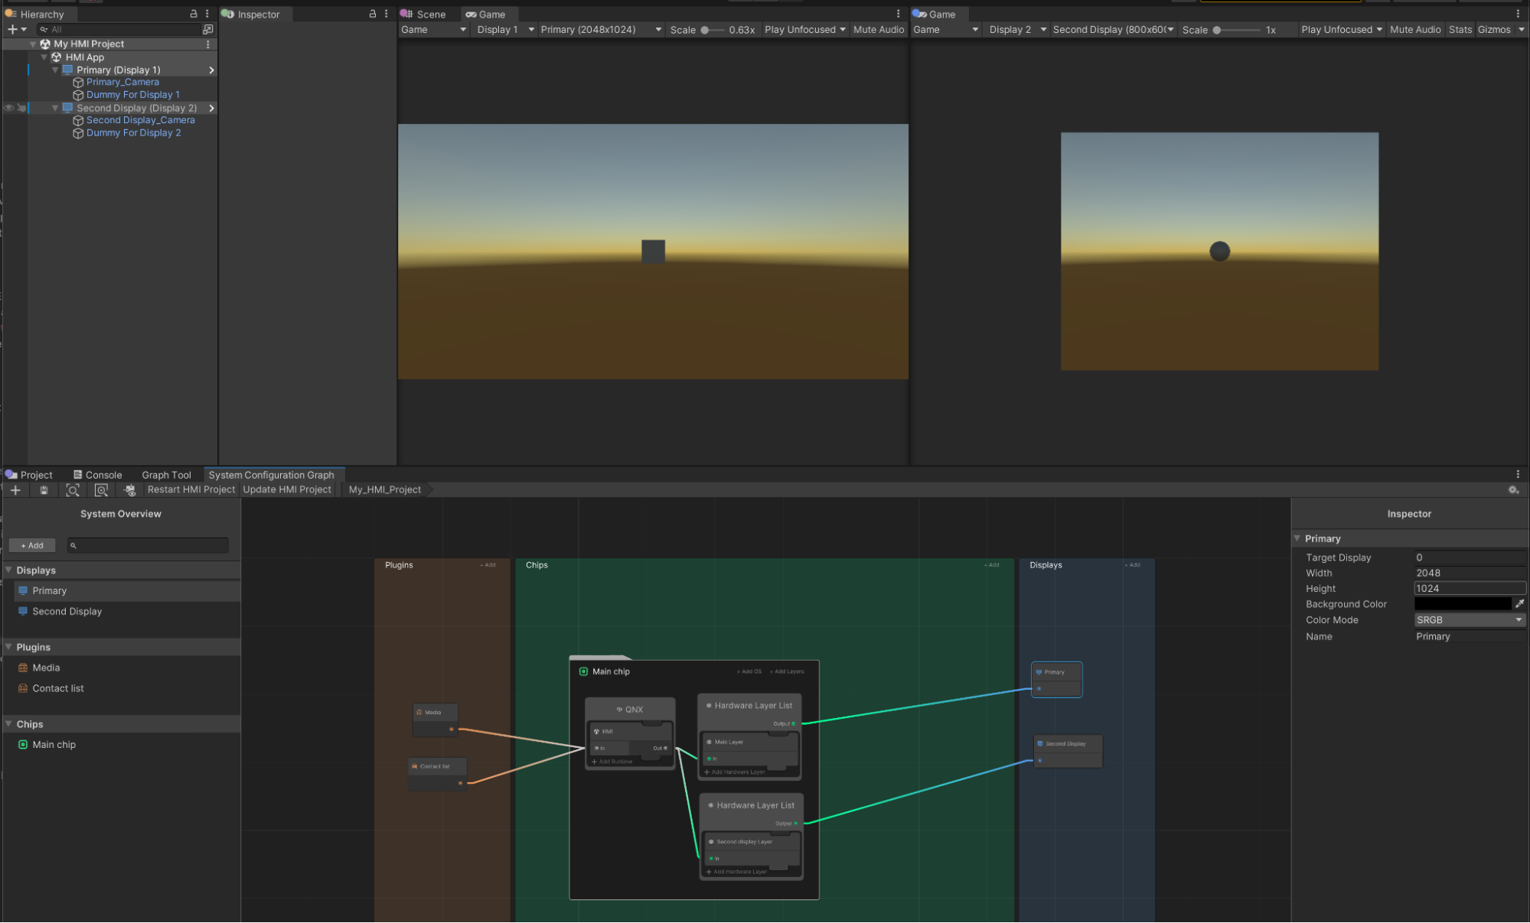
Task: Click the Primary_Camera cube icon
Action: [78, 83]
